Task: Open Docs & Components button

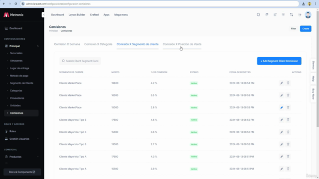Action: pos(22,172)
